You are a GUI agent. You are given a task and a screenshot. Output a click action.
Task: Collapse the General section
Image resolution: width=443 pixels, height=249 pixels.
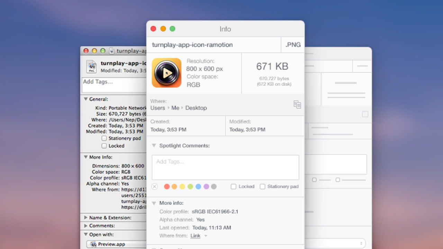pos(85,99)
